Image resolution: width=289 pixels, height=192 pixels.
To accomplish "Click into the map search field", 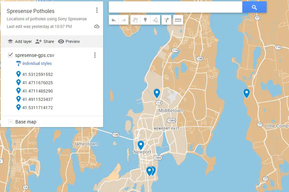I will click(176, 7).
